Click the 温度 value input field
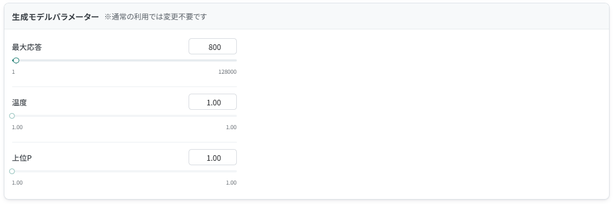614x204 pixels. pyautogui.click(x=212, y=102)
